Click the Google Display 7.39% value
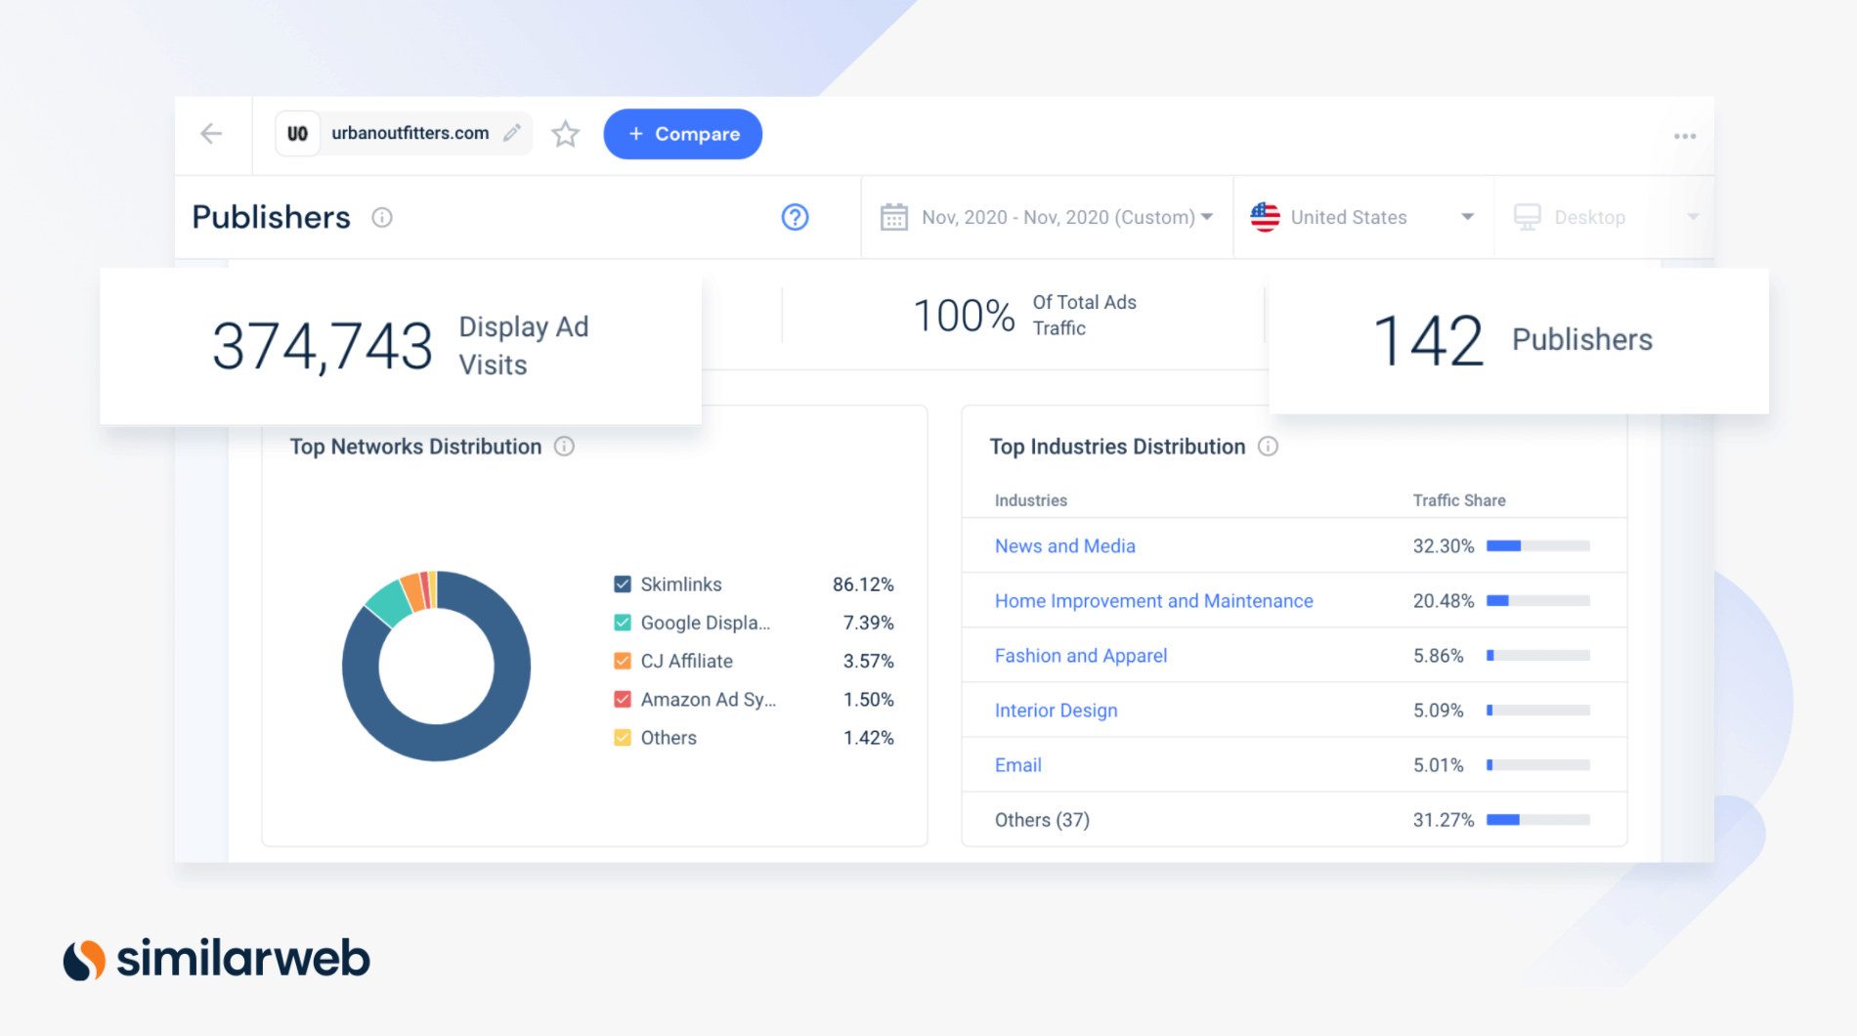Viewport: 1857px width, 1036px height. tap(868, 623)
